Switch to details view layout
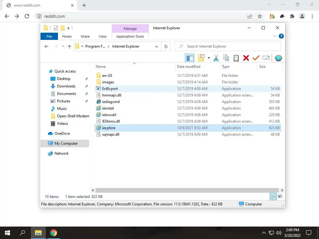The image size is (319, 239). click(273, 196)
